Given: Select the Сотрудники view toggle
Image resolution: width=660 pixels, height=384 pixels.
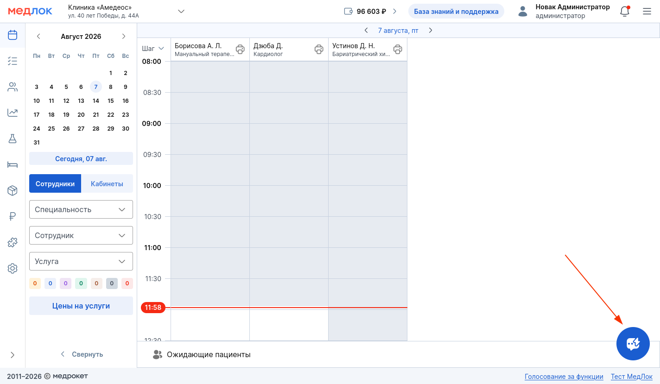Looking at the screenshot, I should [55, 183].
